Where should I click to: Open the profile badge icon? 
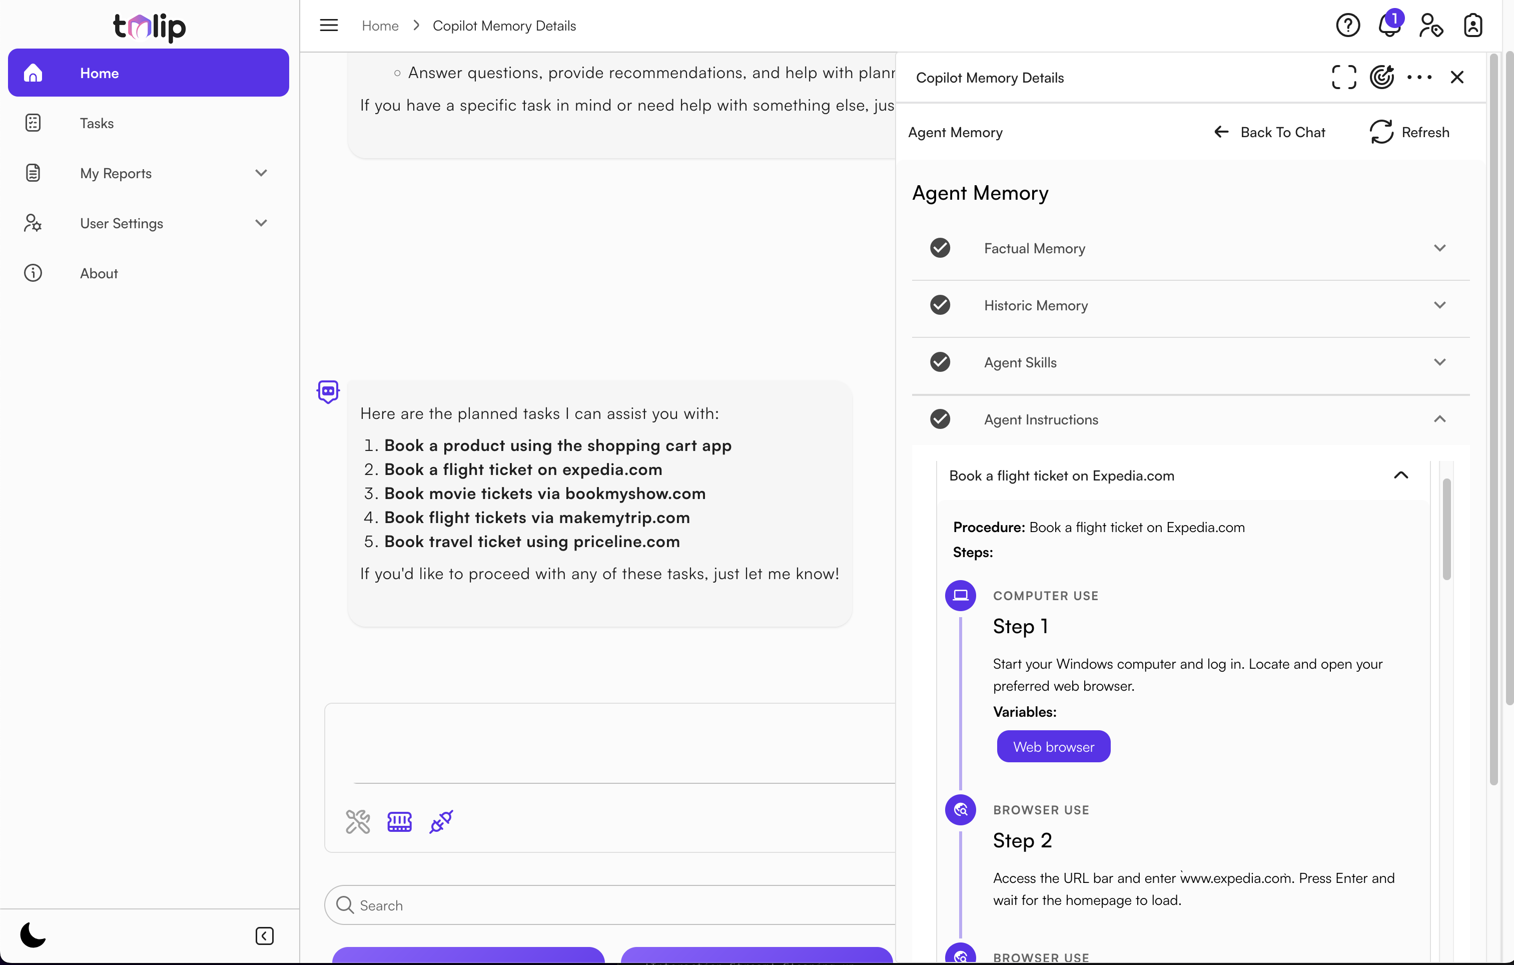[1473, 25]
